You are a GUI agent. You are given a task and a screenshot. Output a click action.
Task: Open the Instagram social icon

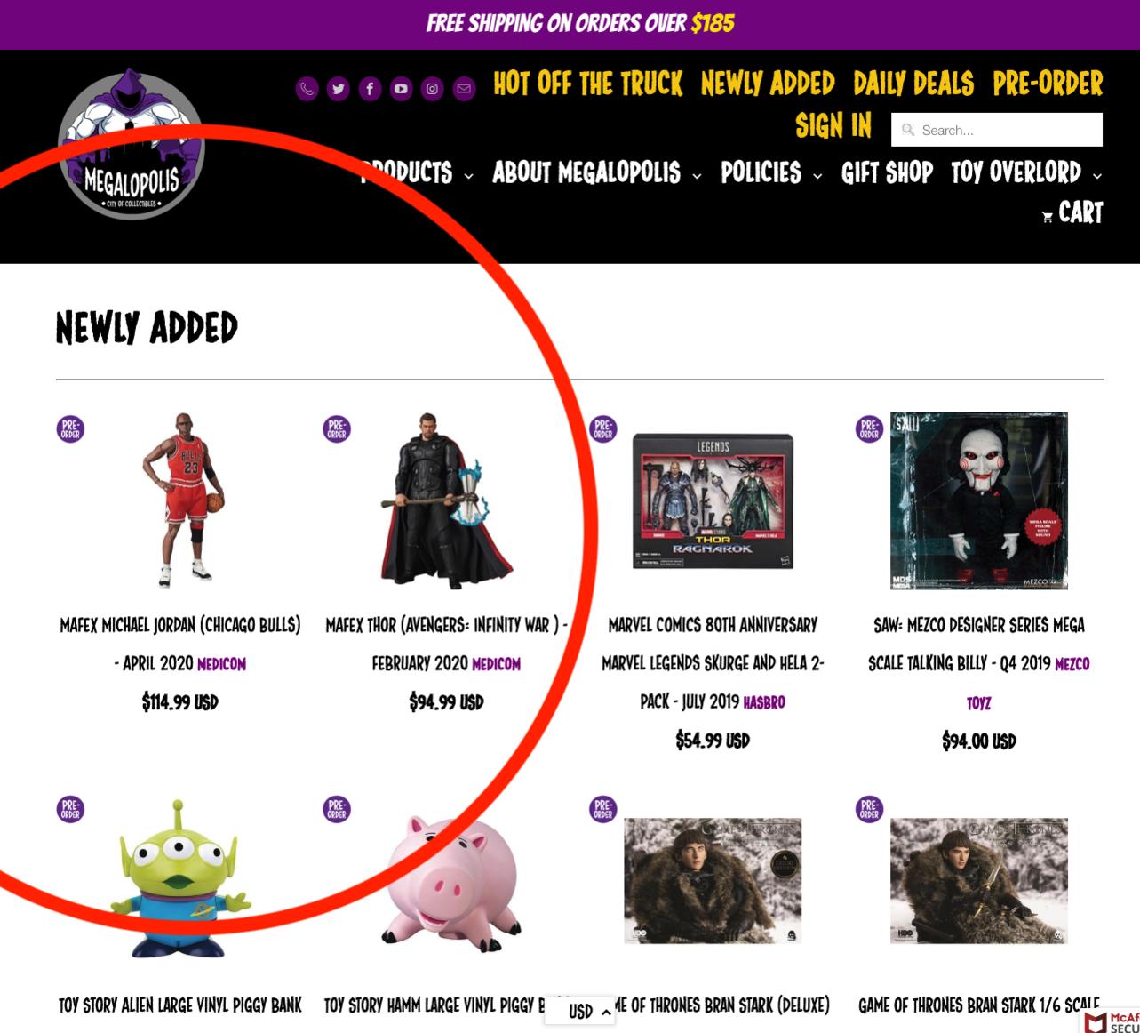(x=432, y=89)
